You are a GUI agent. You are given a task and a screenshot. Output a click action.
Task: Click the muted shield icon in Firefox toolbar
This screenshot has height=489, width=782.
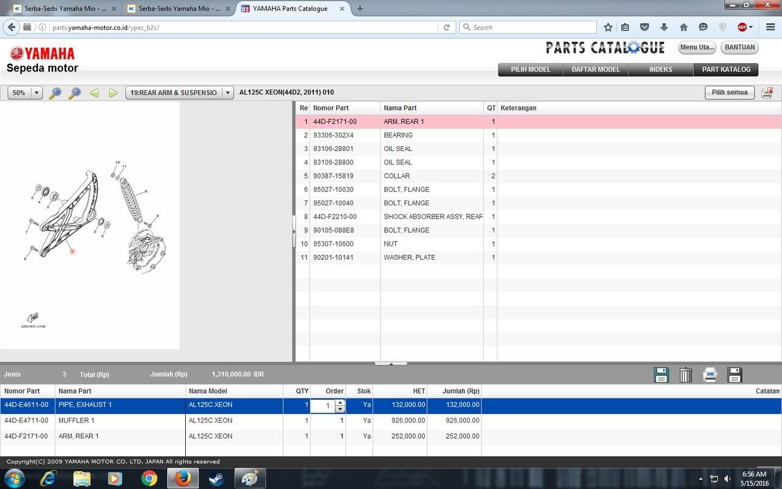tap(723, 28)
